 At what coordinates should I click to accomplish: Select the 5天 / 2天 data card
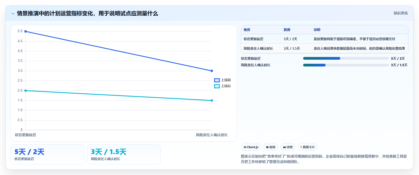(x=47, y=154)
